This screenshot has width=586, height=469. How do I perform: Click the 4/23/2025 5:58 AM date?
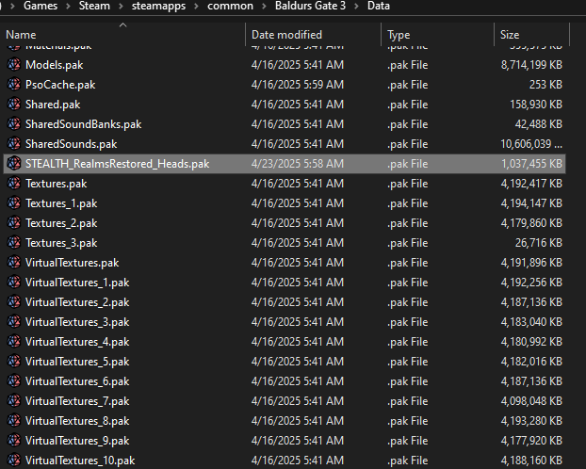coord(298,164)
